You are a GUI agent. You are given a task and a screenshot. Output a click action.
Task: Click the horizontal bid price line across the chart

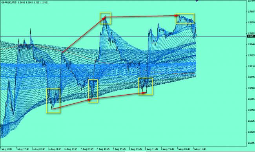tap(123, 36)
